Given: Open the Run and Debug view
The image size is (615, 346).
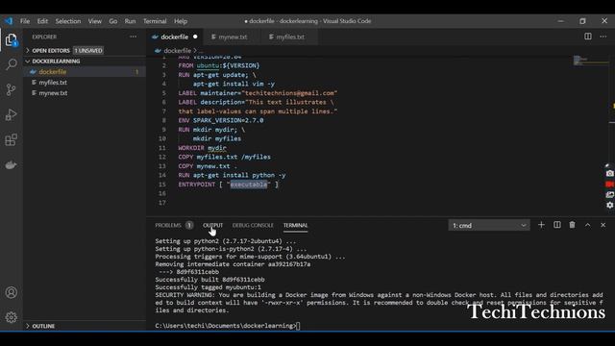Looking at the screenshot, I should pos(11,115).
